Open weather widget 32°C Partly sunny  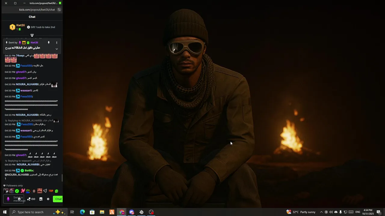[x=301, y=212]
